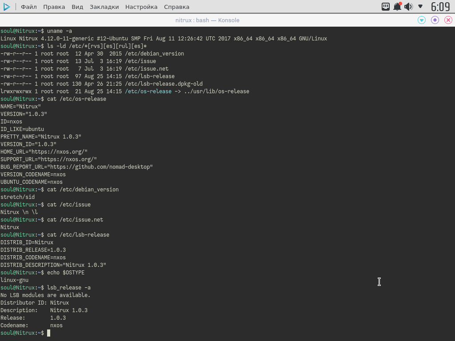This screenshot has width=455, height=341.
Task: Click the linux-gnu output line
Action: [15, 280]
